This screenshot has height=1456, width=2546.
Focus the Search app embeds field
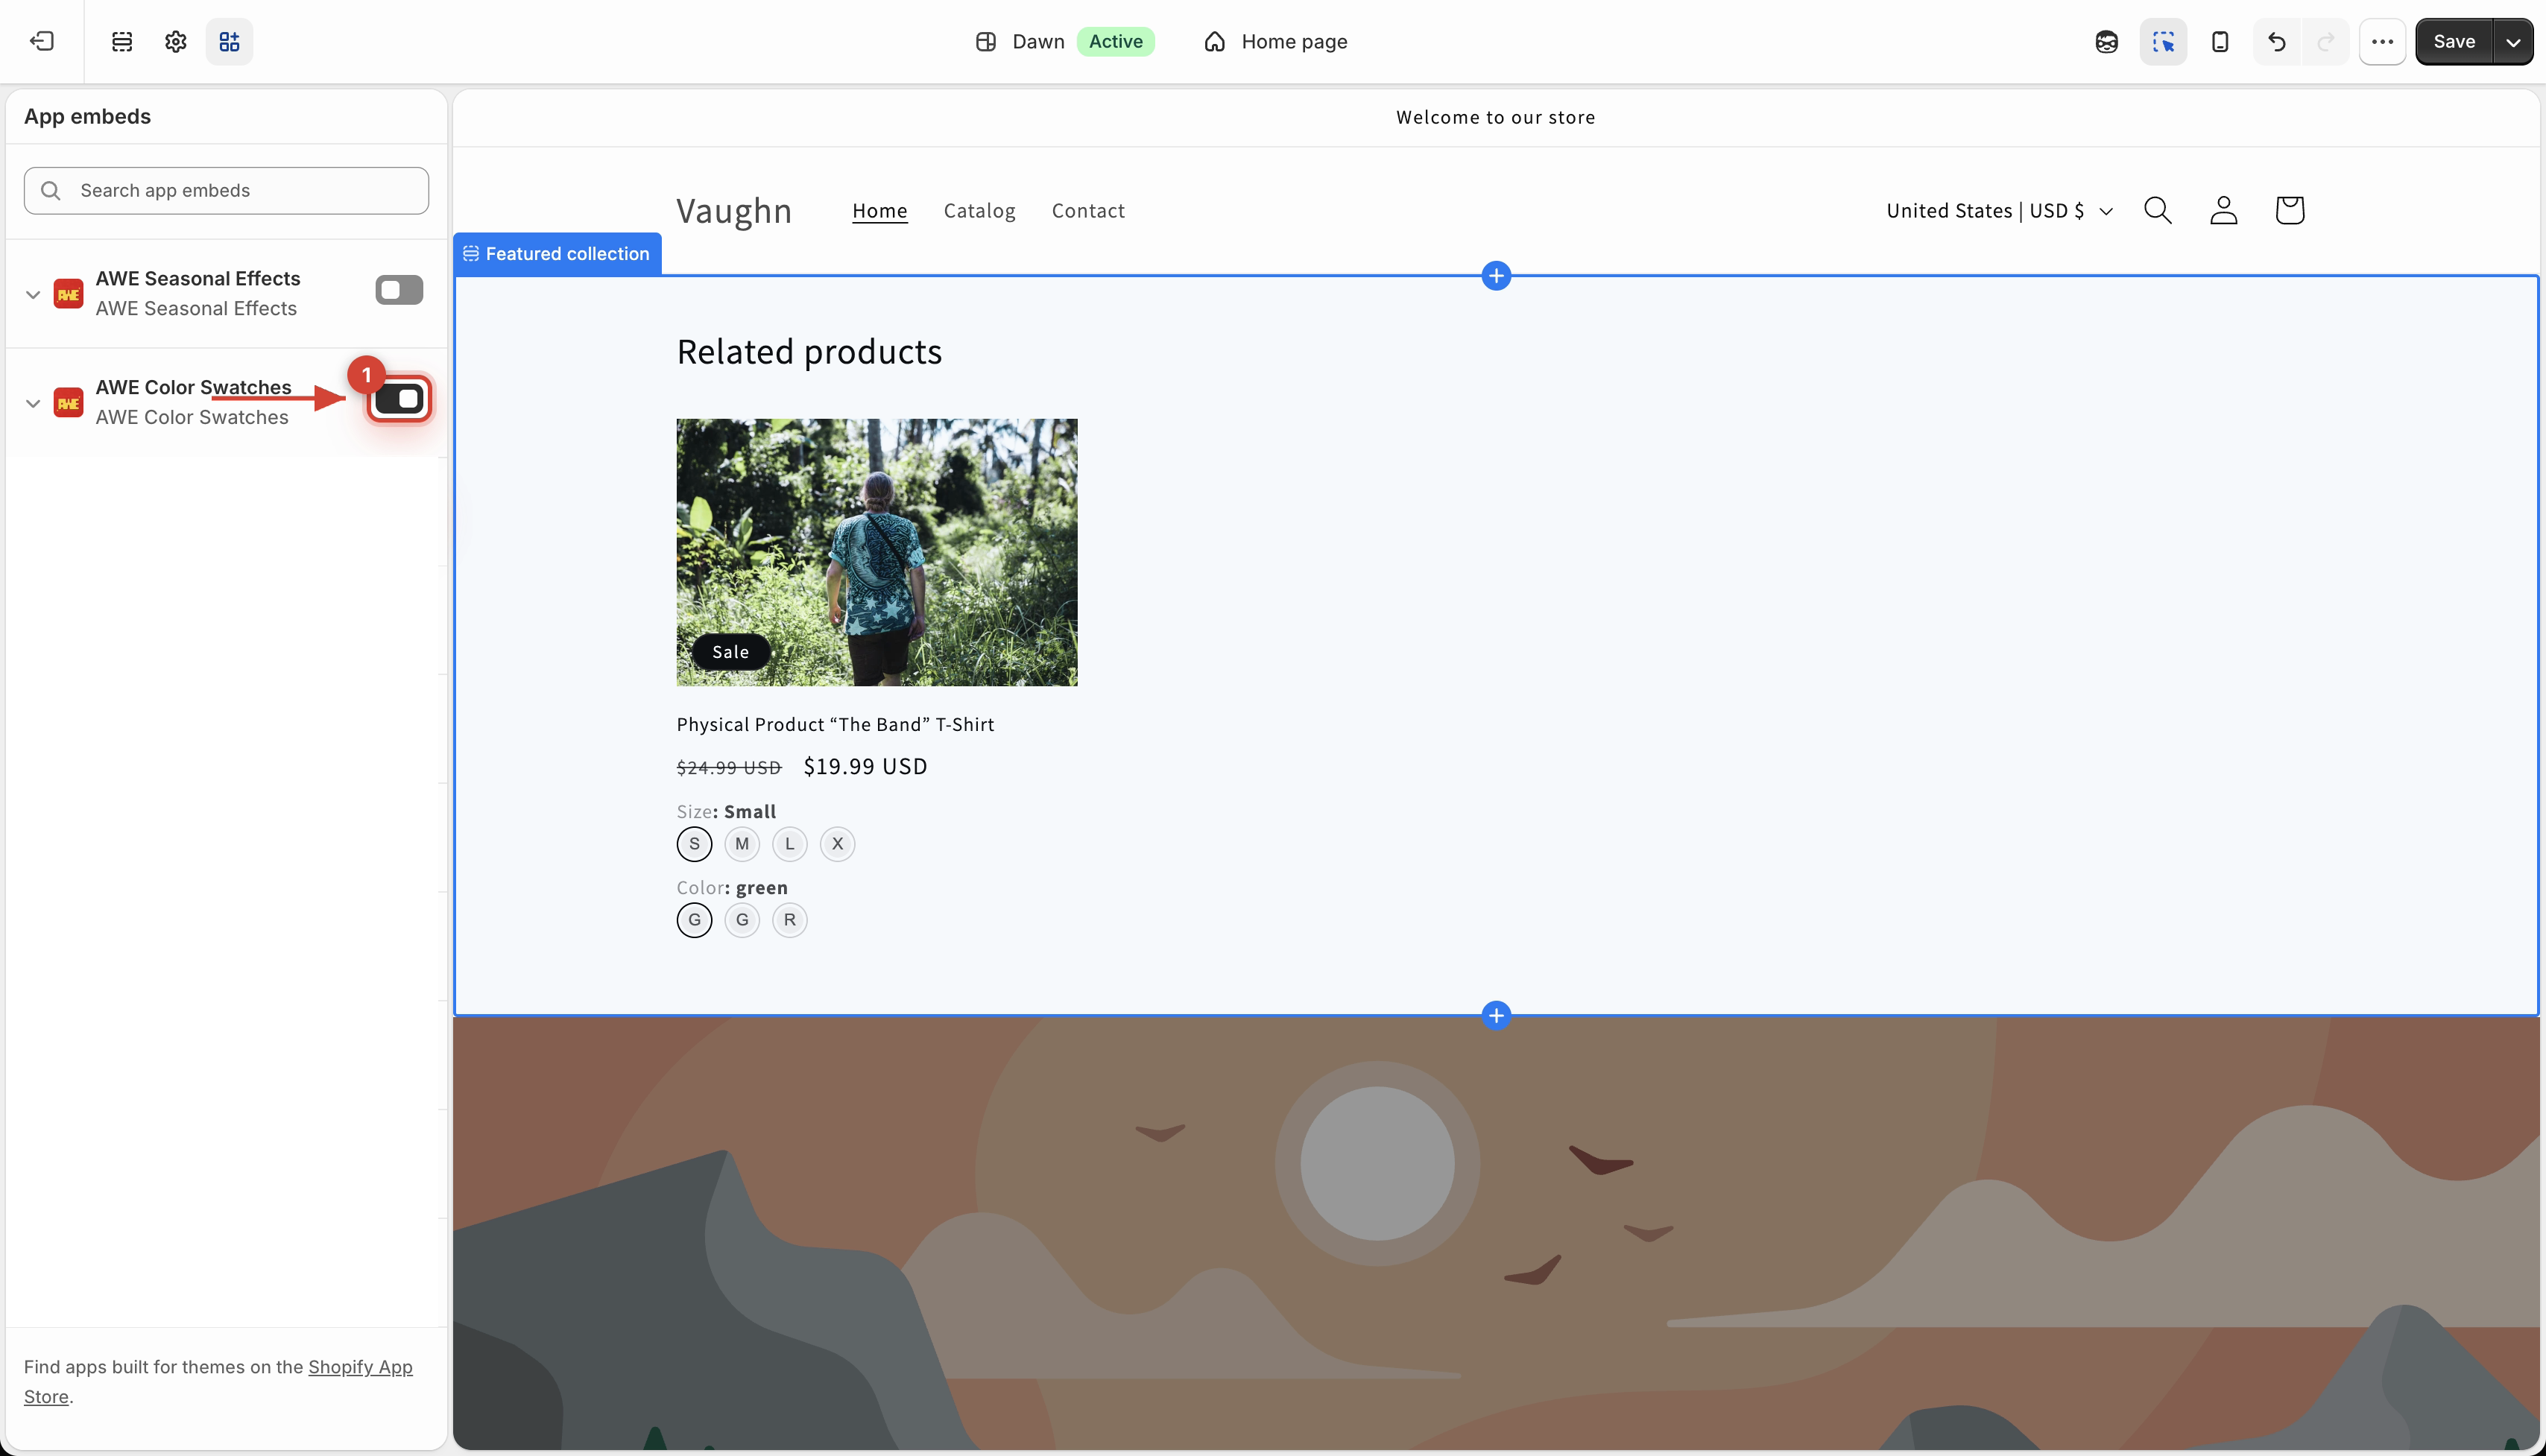[x=226, y=190]
